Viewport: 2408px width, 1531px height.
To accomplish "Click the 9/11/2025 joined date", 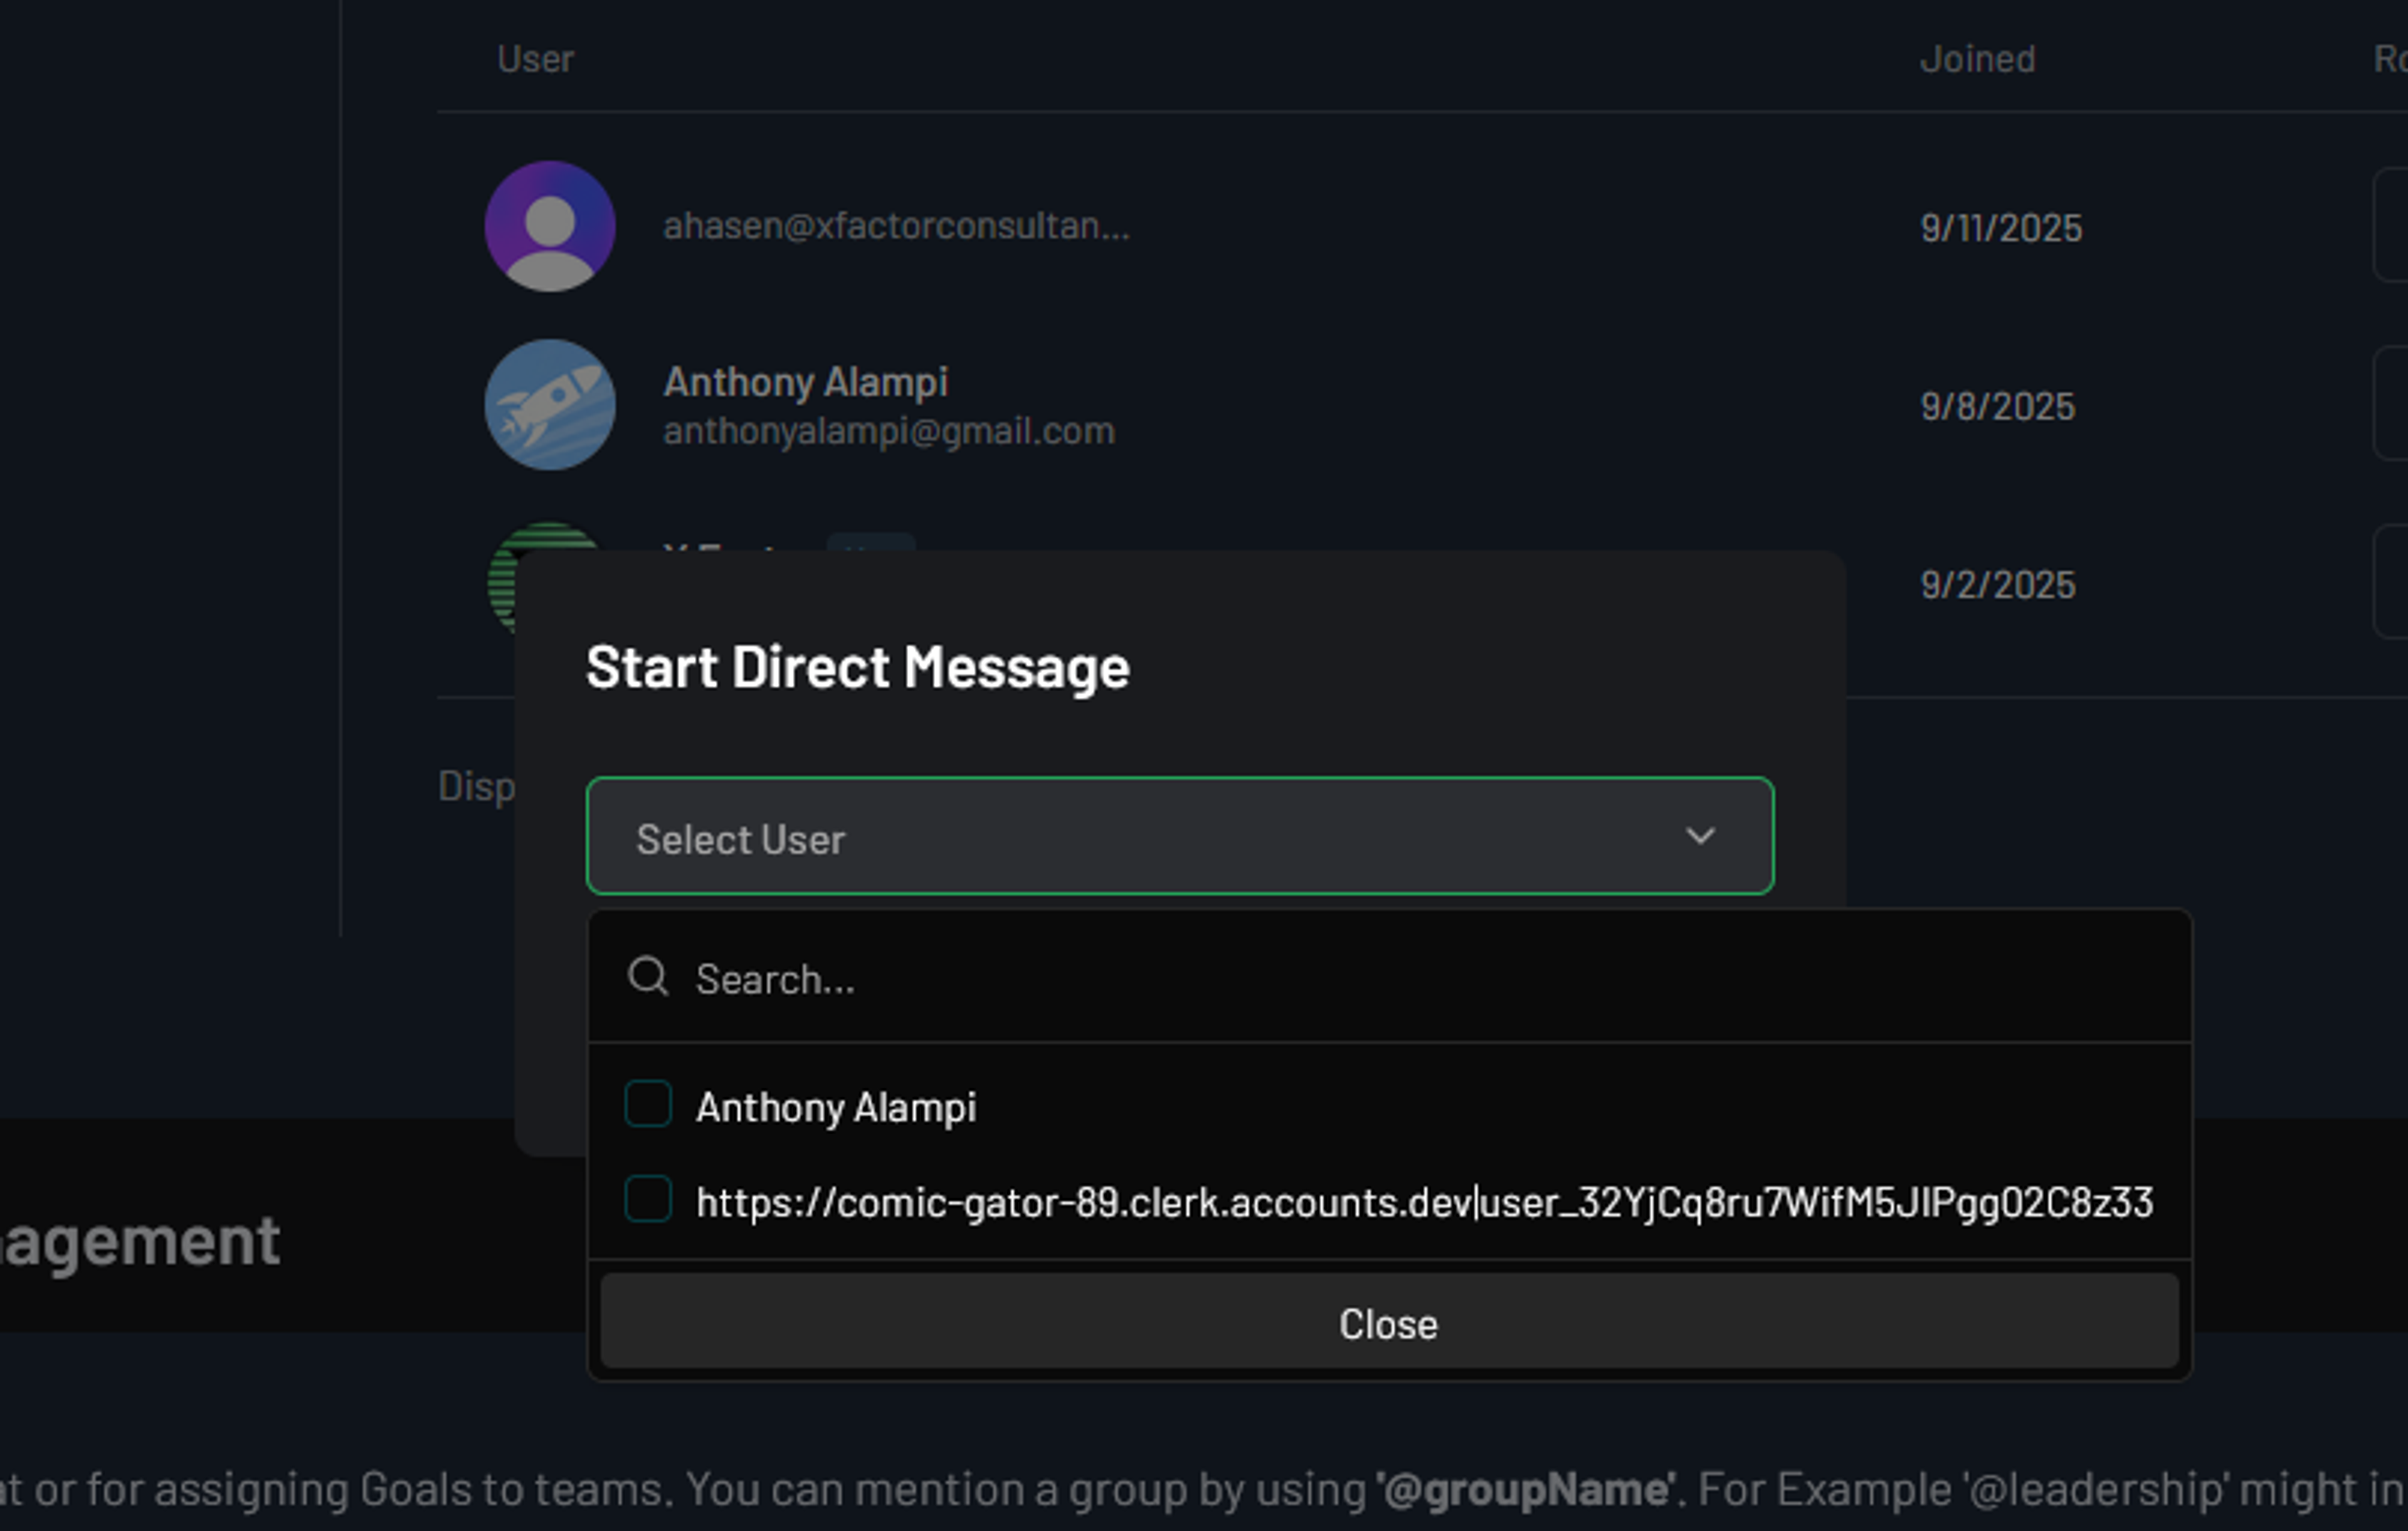I will click(2001, 228).
